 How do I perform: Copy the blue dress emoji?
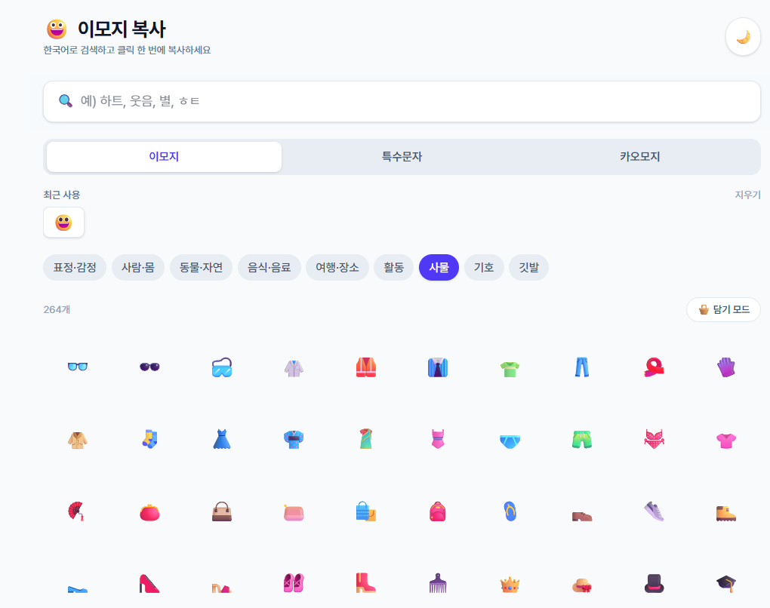click(x=222, y=439)
